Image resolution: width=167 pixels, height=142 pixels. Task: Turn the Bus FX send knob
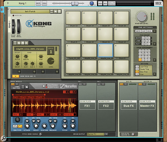click(26, 56)
